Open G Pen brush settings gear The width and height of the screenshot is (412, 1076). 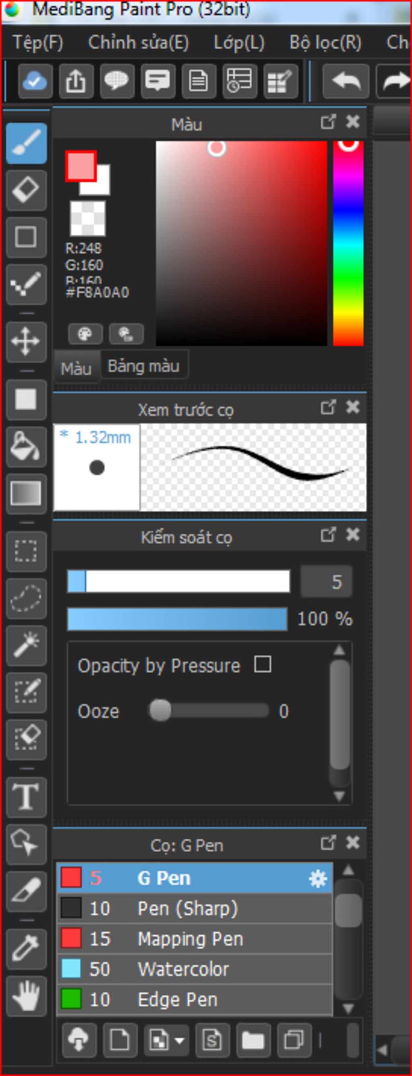(x=317, y=878)
